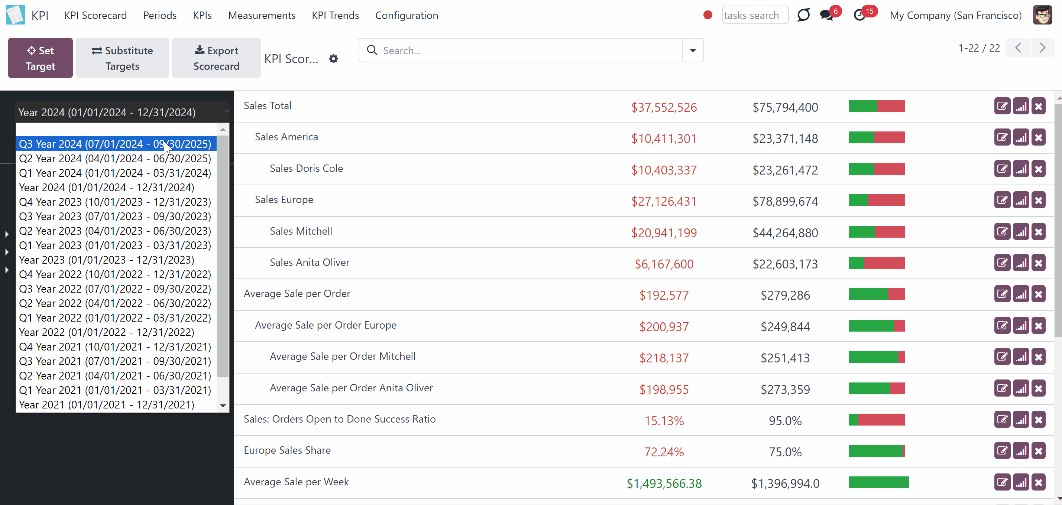Remove Sales Doris Cole with X icon

pos(1039,169)
